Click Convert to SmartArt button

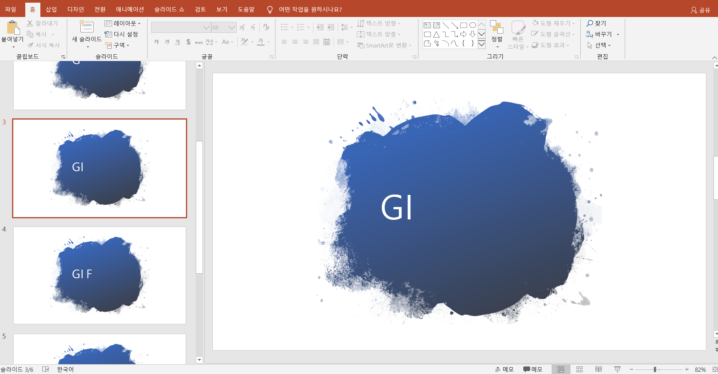pyautogui.click(x=384, y=45)
